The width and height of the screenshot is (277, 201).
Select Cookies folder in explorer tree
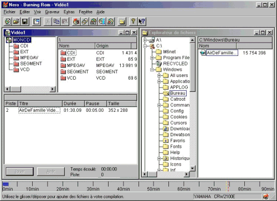tap(175, 117)
